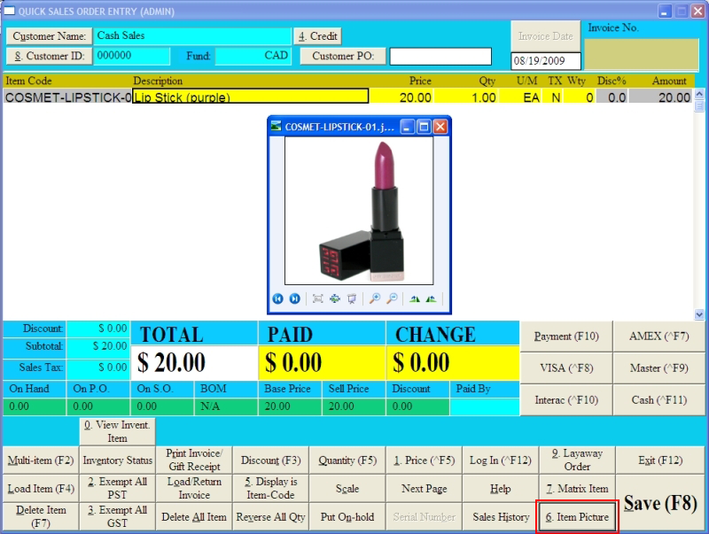Open Print Invoice/Gift Receipt

click(193, 460)
